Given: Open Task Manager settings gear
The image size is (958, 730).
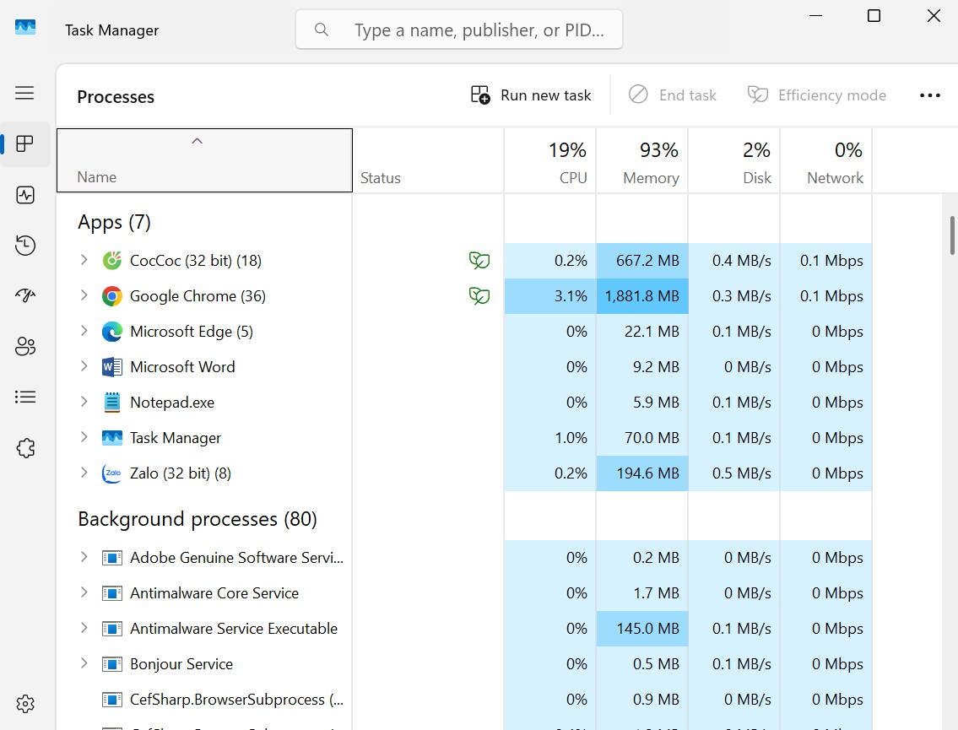Looking at the screenshot, I should [25, 704].
